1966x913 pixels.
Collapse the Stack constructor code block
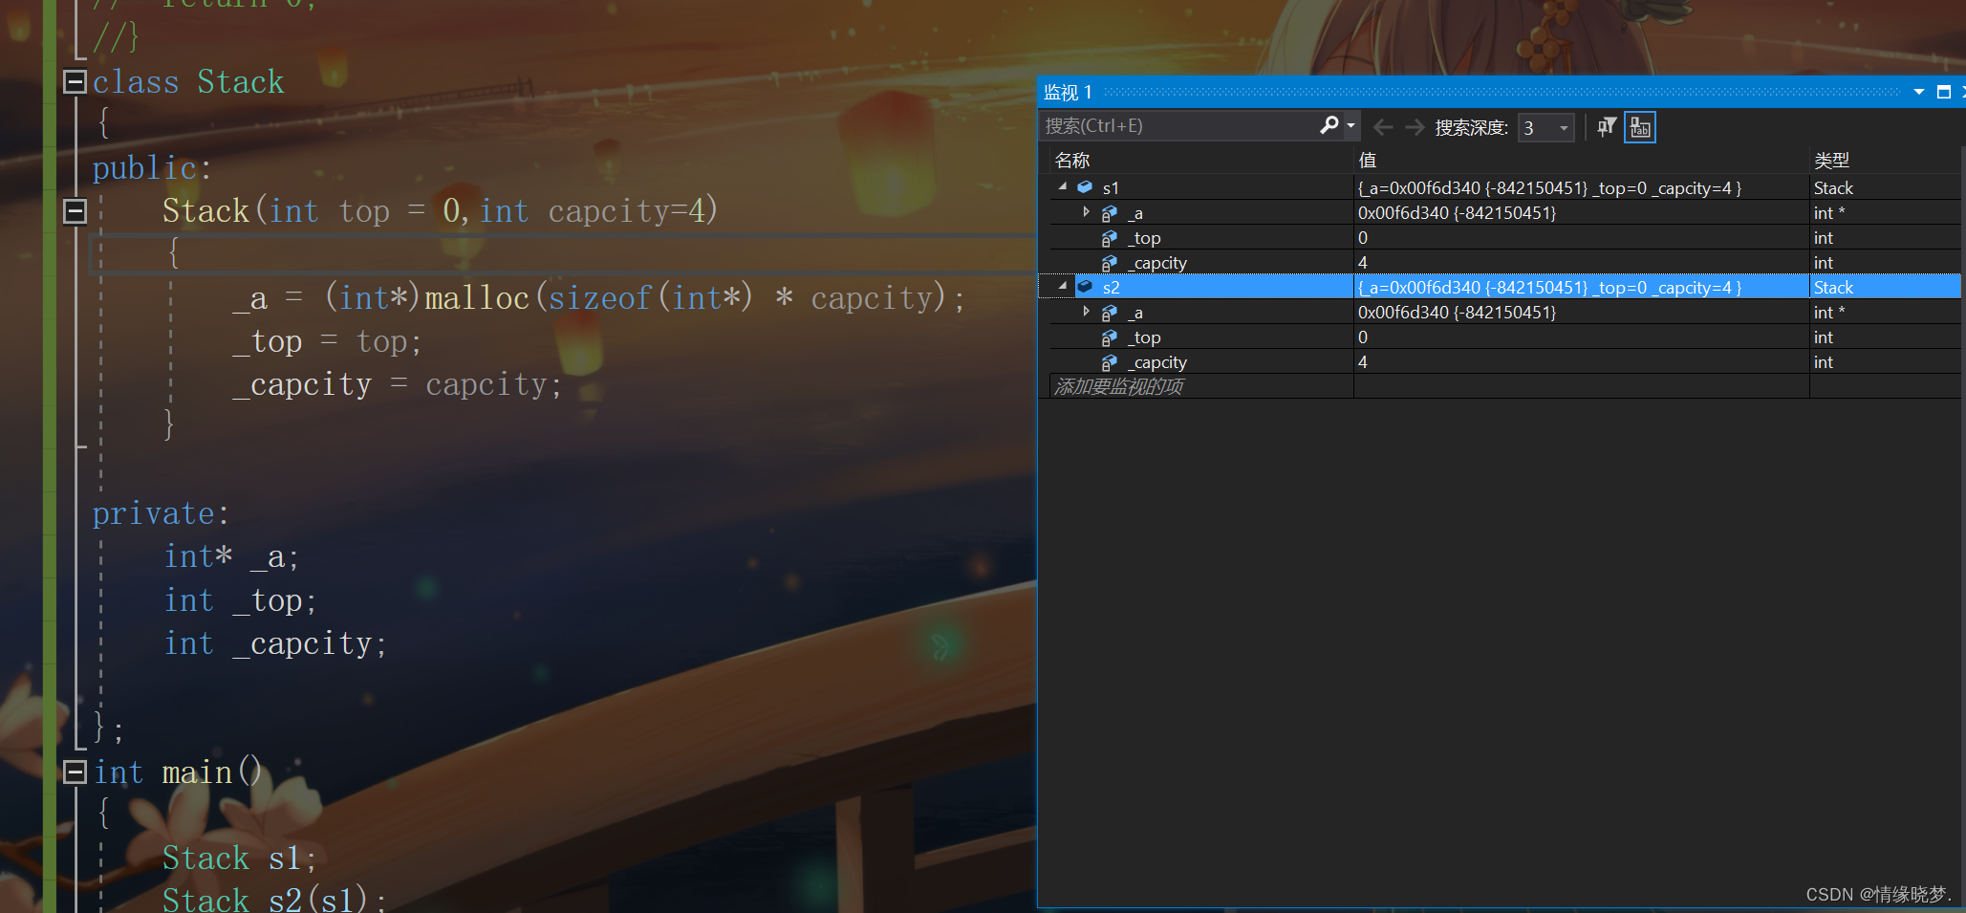click(x=75, y=211)
